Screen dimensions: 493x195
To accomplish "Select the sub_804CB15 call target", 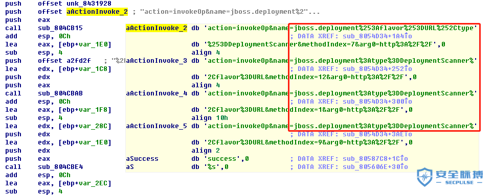I will coord(60,28).
